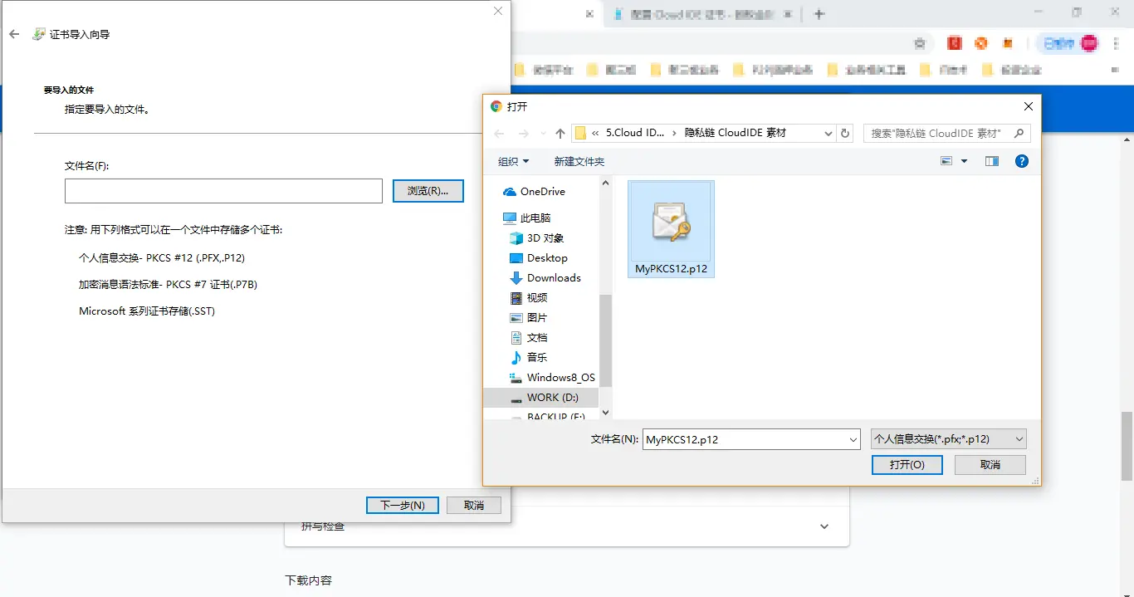Open Chrome's three-dot menu
The image size is (1134, 597).
pyautogui.click(x=1116, y=43)
